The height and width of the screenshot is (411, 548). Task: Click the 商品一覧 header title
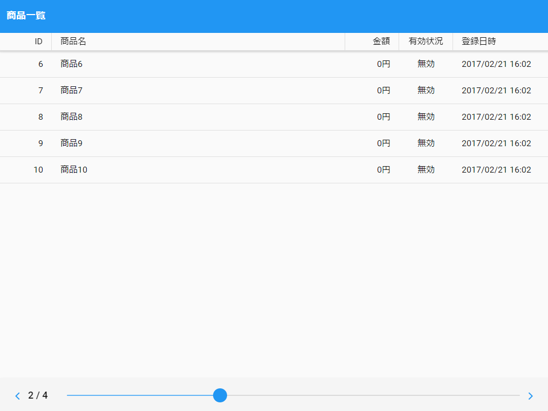(26, 16)
